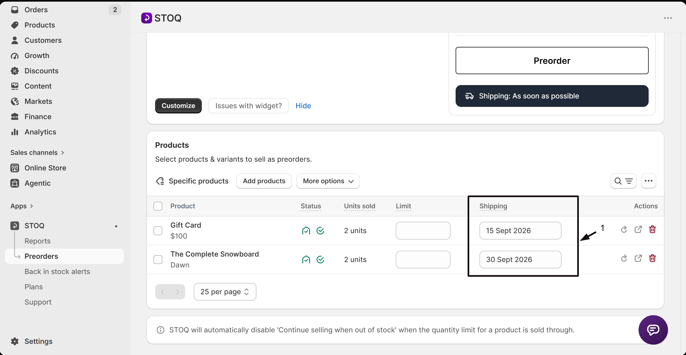
Task: Click the Analytics bar chart icon
Action: tap(15, 132)
